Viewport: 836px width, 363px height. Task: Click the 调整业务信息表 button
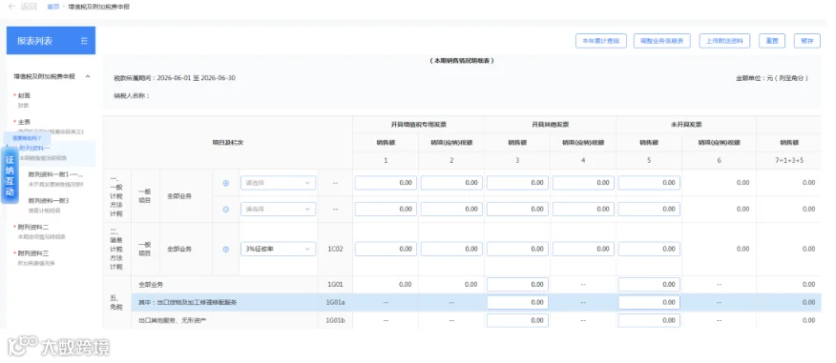click(x=662, y=41)
